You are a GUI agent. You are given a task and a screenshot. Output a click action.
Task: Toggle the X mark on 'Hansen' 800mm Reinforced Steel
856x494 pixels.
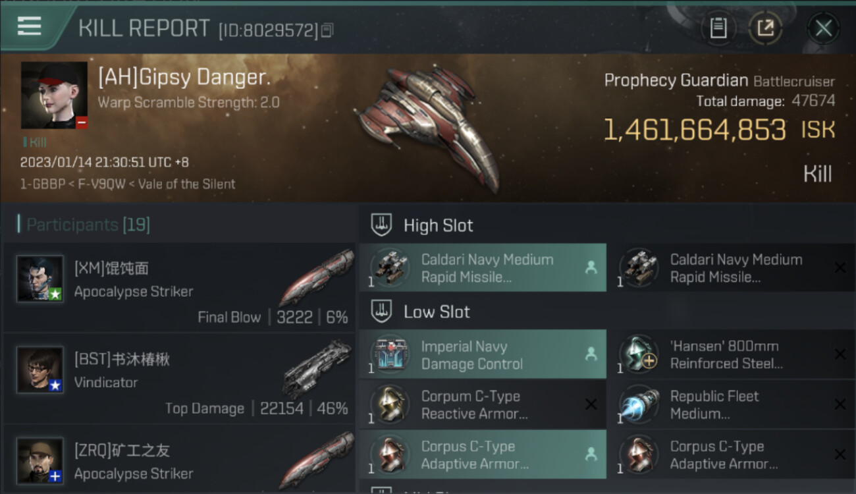(x=840, y=354)
